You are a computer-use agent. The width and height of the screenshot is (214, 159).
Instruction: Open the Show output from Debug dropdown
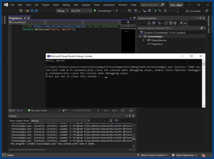[x=60, y=121]
